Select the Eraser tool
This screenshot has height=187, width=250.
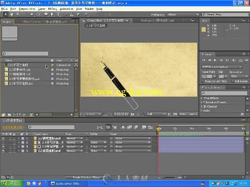tap(78, 15)
